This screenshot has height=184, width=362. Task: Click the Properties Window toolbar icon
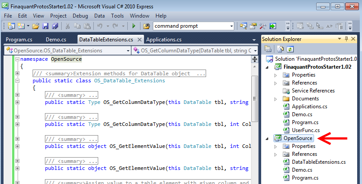coord(253,26)
